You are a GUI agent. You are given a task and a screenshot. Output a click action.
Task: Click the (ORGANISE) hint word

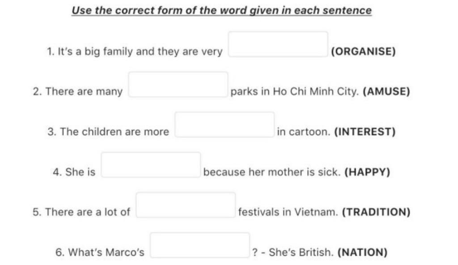click(x=363, y=51)
